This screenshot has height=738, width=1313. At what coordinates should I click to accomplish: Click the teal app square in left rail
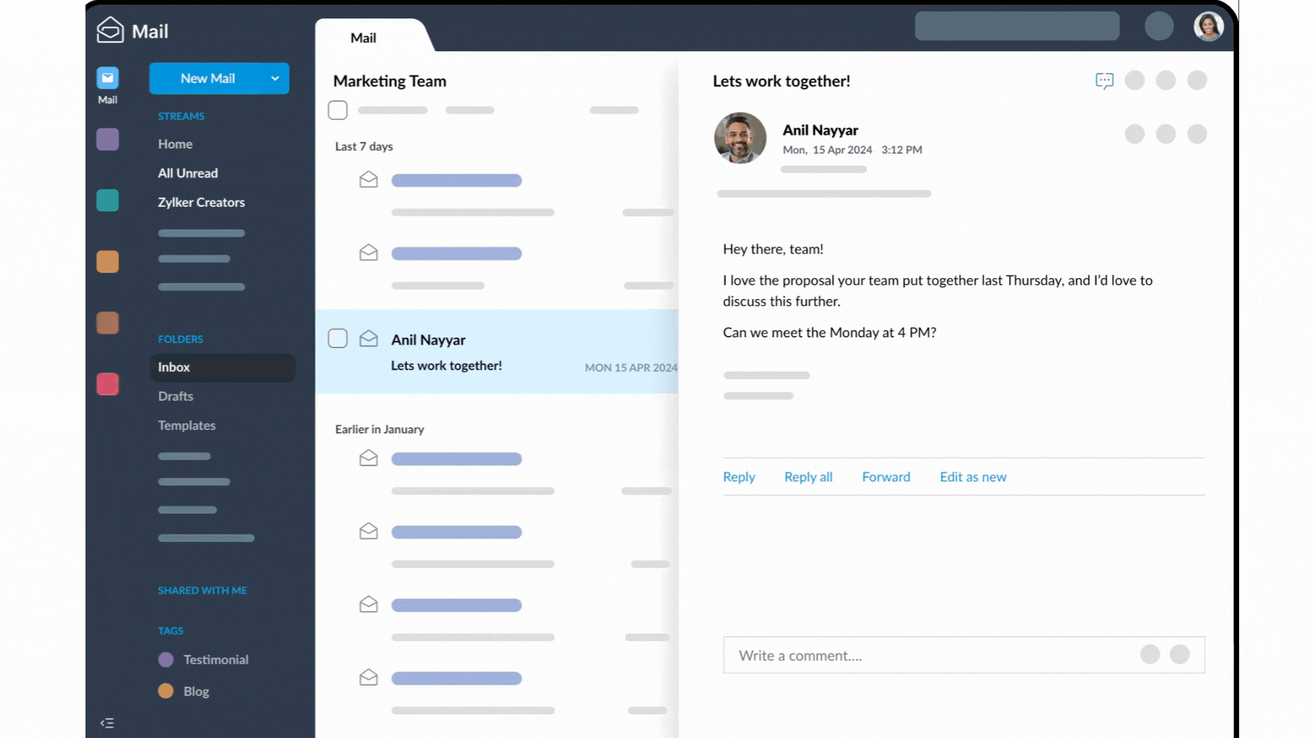(107, 201)
